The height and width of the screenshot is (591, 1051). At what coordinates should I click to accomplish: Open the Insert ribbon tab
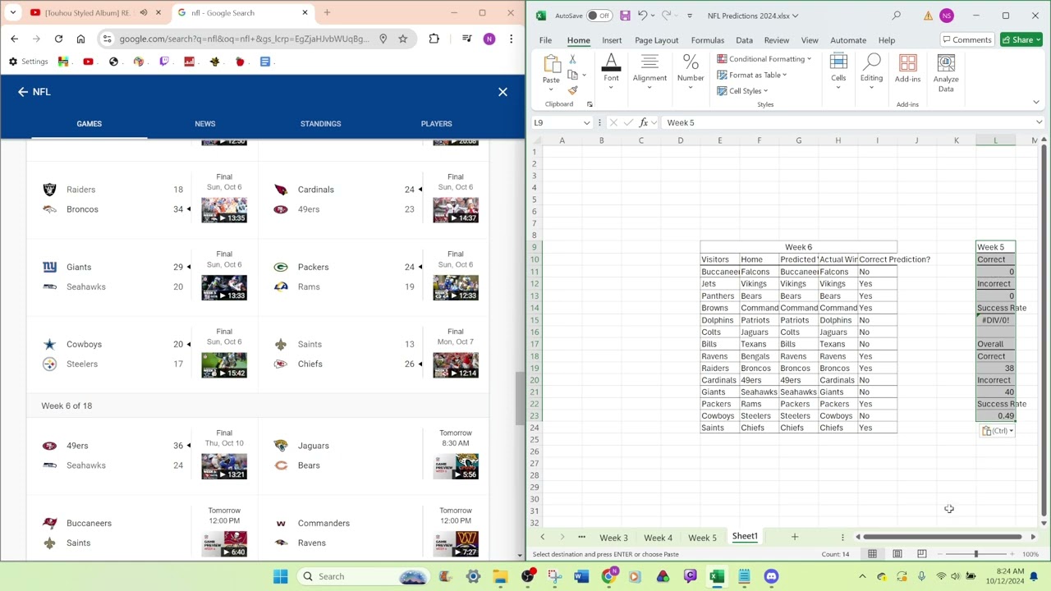(612, 40)
